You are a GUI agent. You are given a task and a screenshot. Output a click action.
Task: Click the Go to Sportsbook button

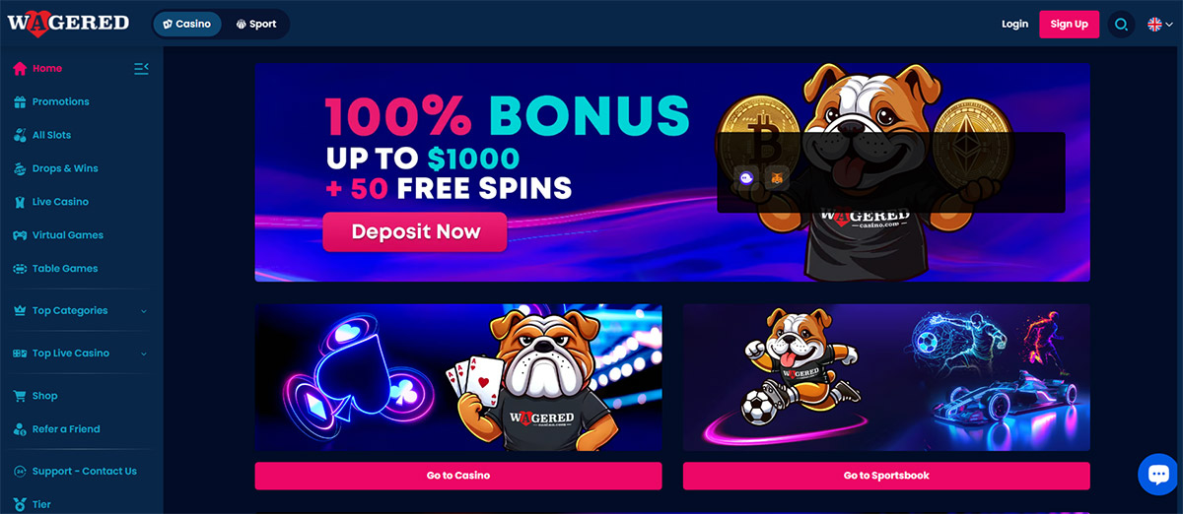tap(886, 476)
